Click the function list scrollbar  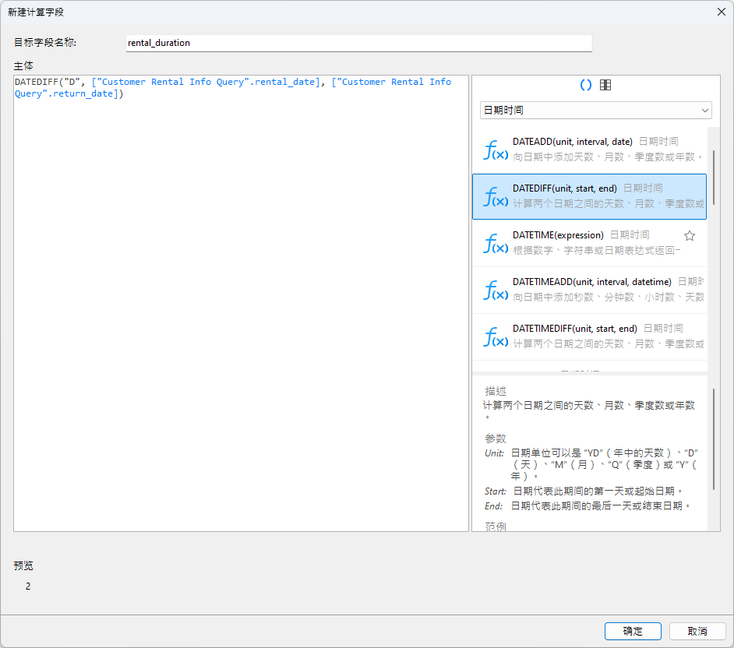(x=714, y=178)
